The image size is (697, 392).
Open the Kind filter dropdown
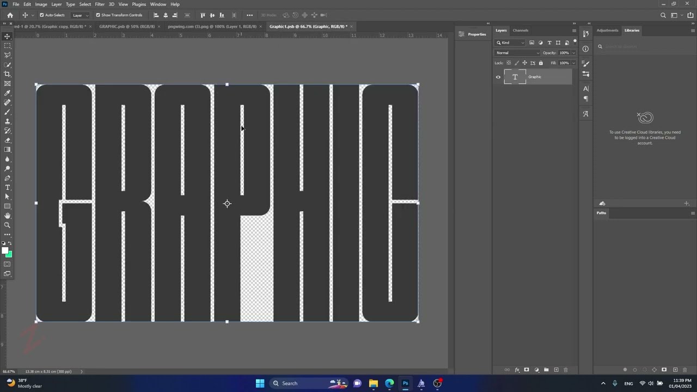pos(510,42)
